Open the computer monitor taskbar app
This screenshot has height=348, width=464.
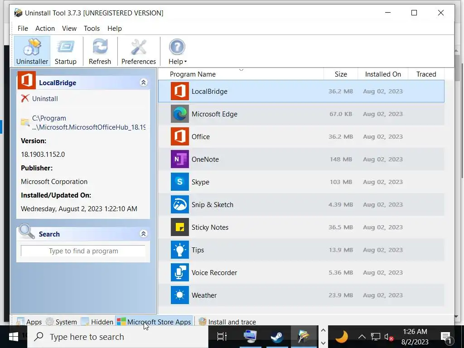pos(250,337)
